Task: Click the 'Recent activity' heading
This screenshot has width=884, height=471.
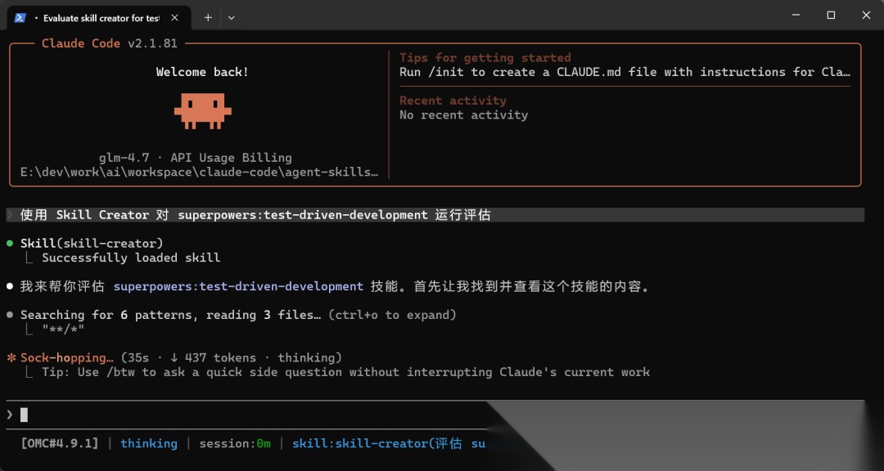Action: pos(453,101)
